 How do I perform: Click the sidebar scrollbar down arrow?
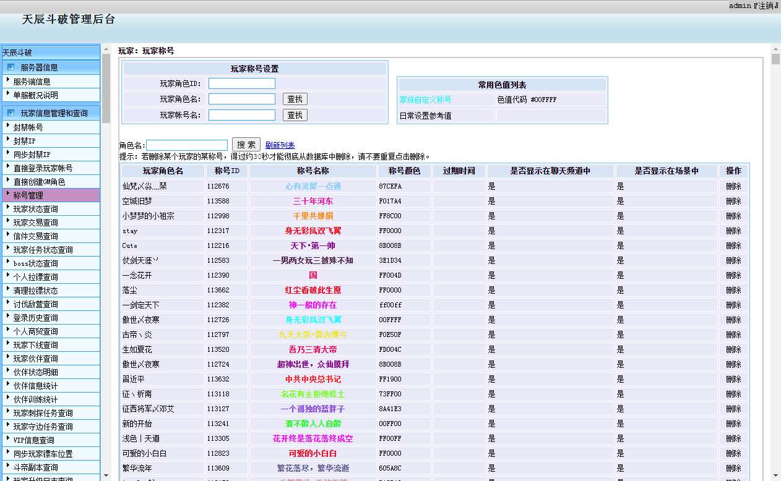click(106, 475)
